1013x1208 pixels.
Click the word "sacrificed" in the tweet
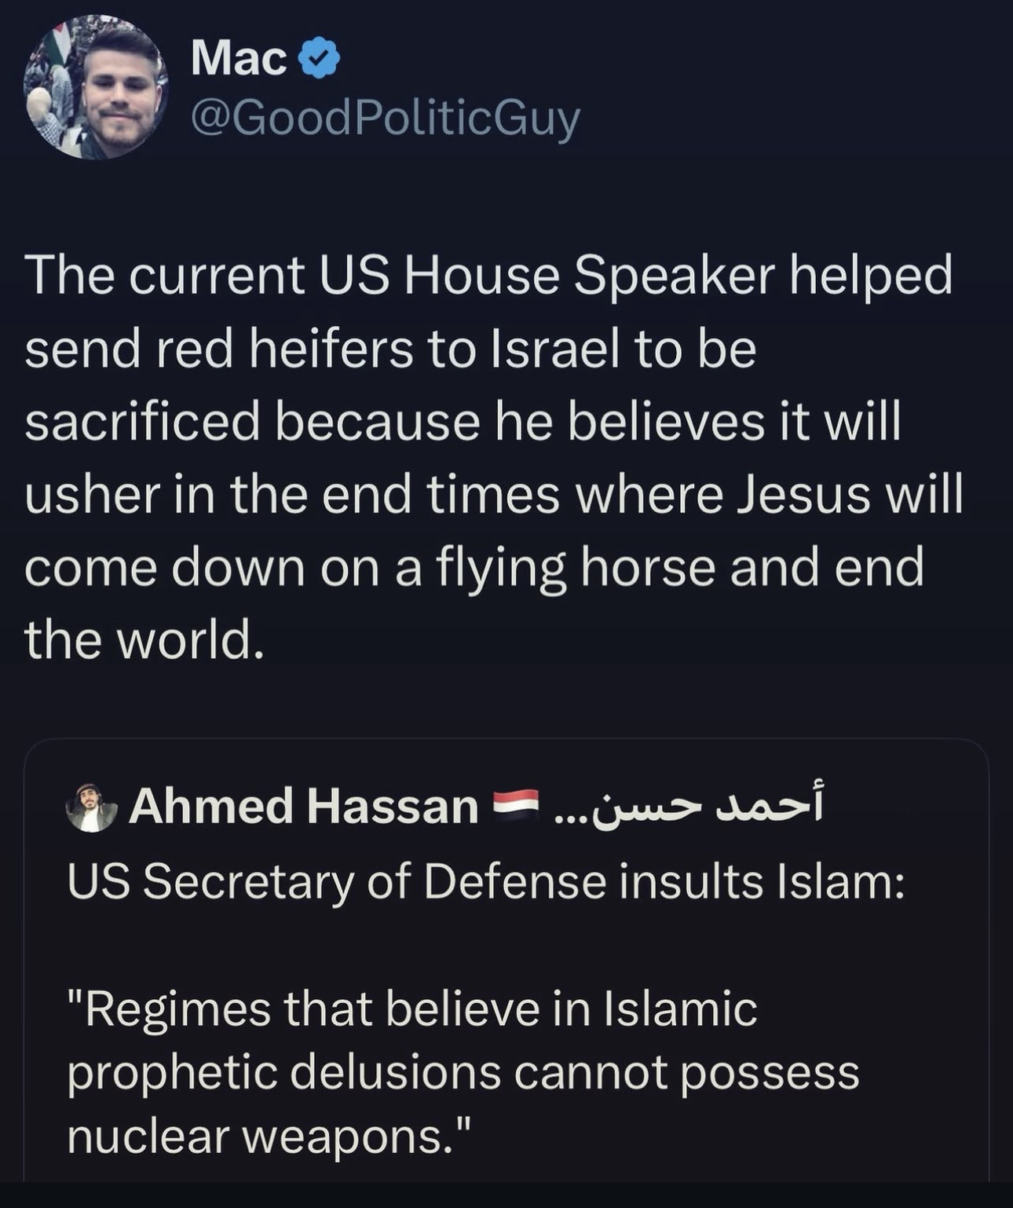pos(142,422)
